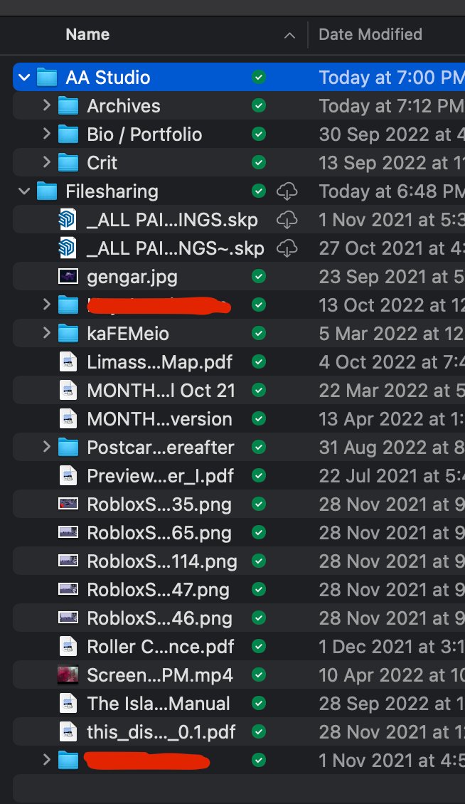The width and height of the screenshot is (465, 804).
Task: Click the cloud download icon on Filesharing
Action: coord(287,191)
